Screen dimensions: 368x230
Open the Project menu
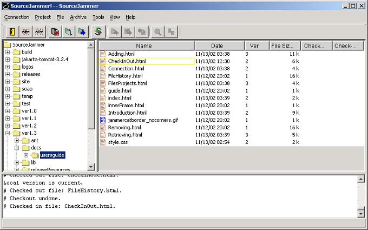(x=43, y=17)
